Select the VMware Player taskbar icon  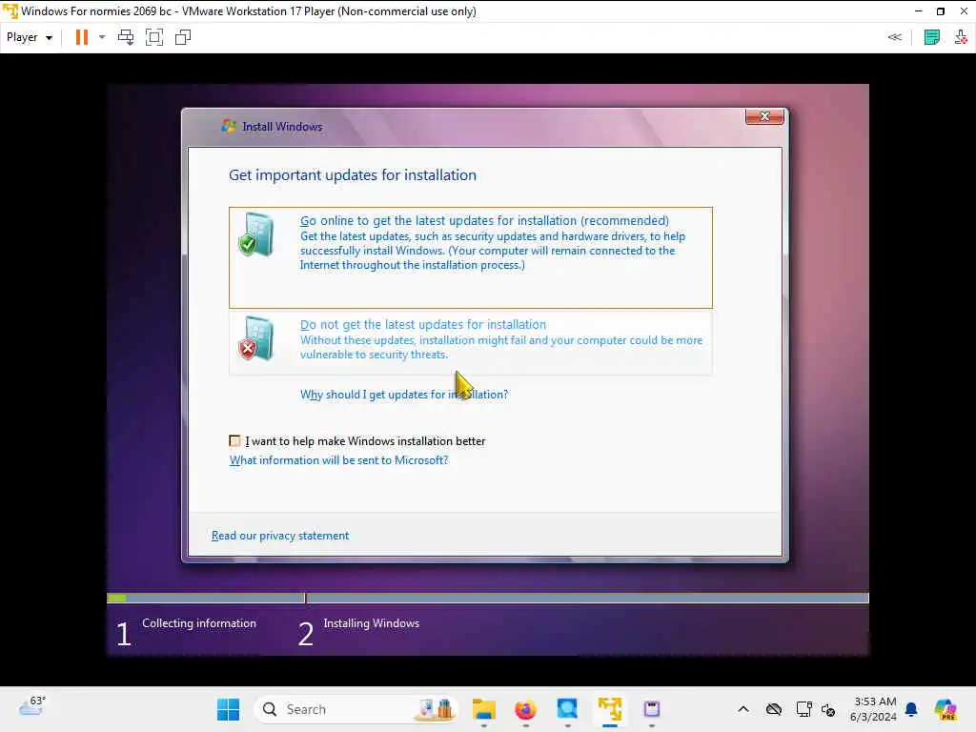[610, 709]
